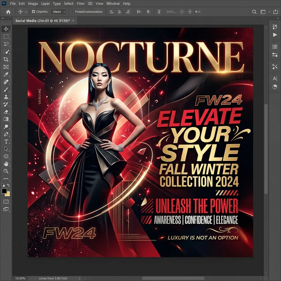The image size is (281, 281).
Task: Close the Social Media document tab
Action: point(73,21)
